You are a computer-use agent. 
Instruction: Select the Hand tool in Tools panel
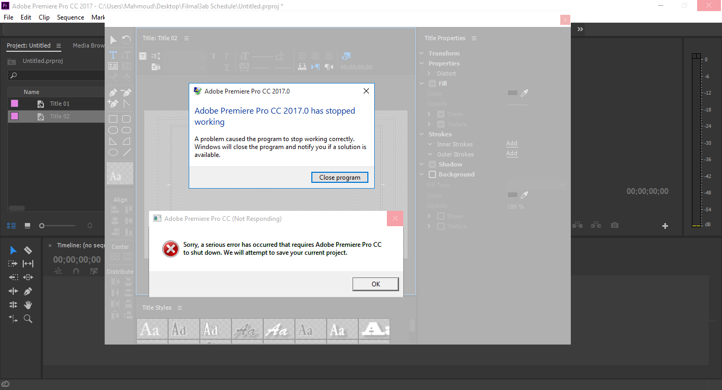28,305
